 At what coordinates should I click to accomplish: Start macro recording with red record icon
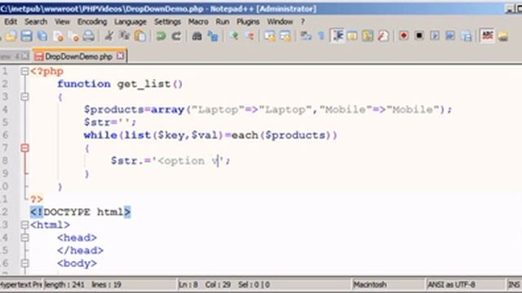[x=404, y=36]
